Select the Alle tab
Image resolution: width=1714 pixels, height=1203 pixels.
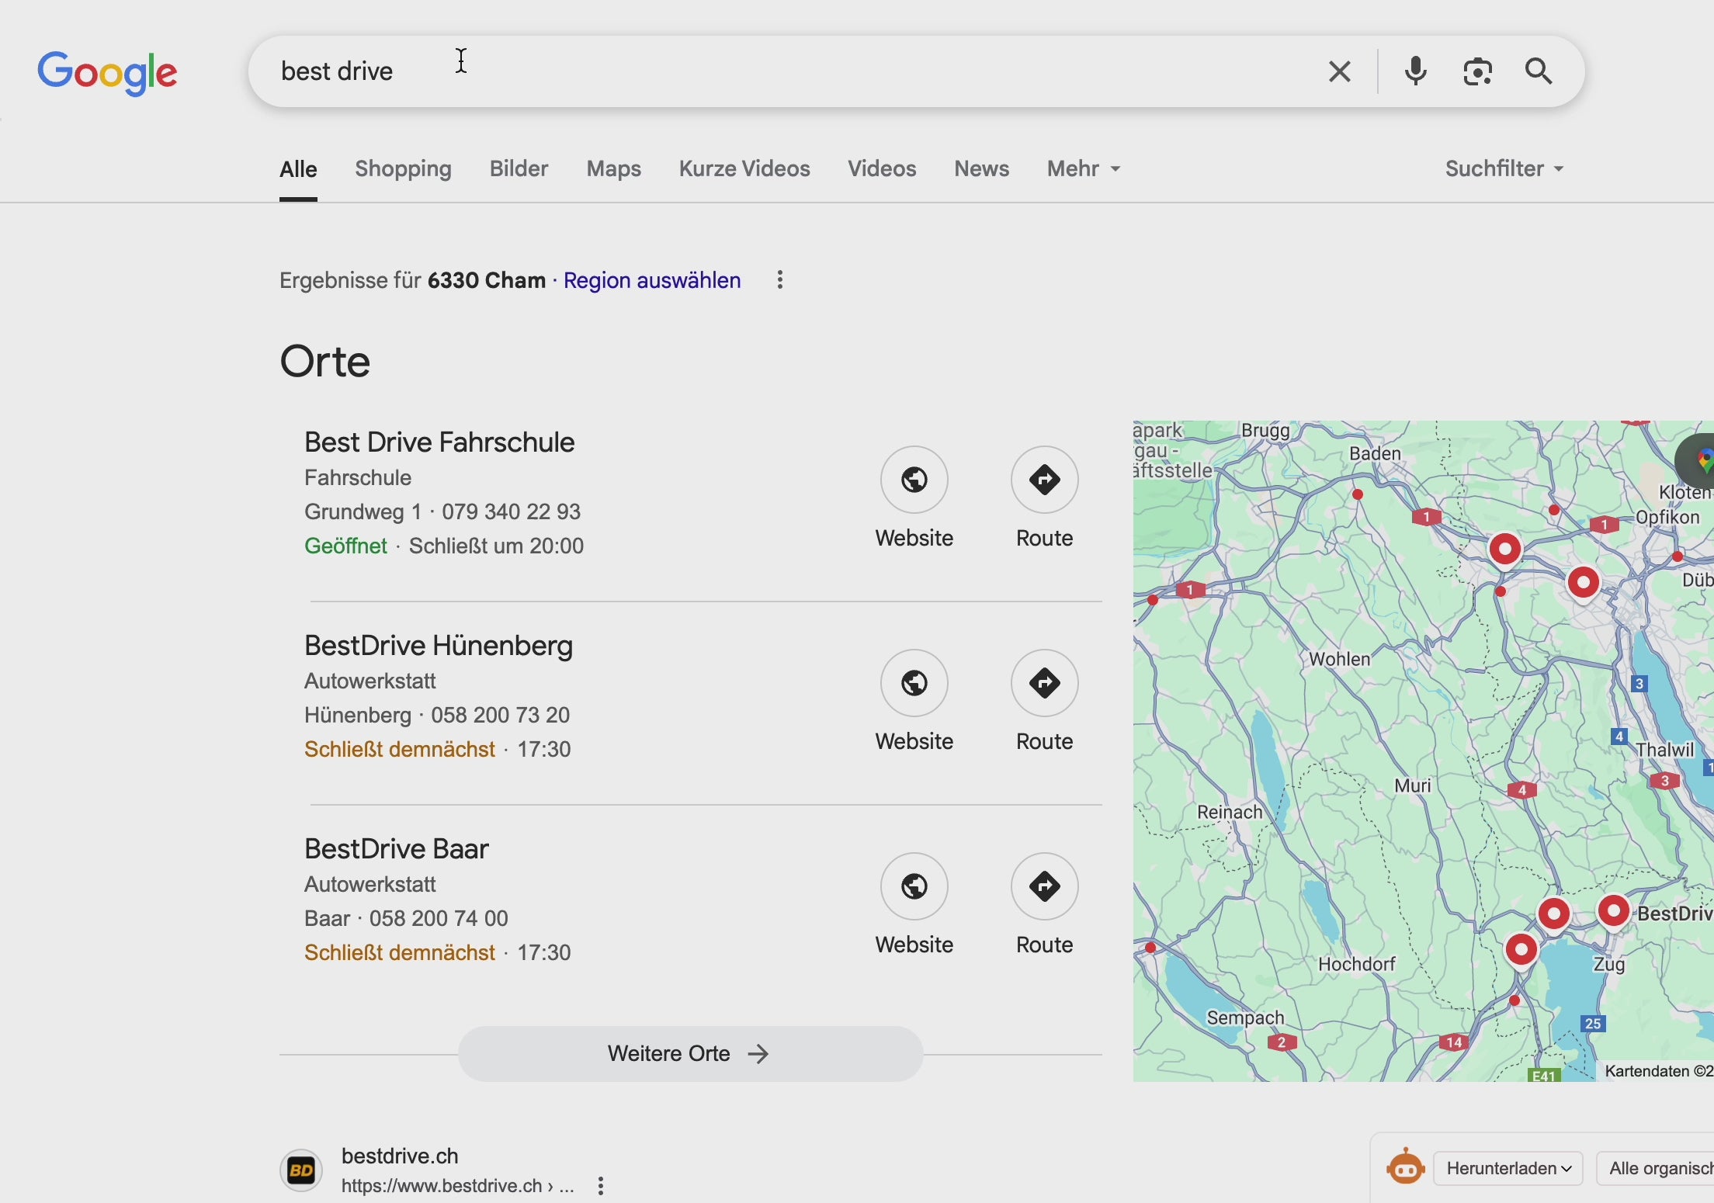tap(298, 169)
